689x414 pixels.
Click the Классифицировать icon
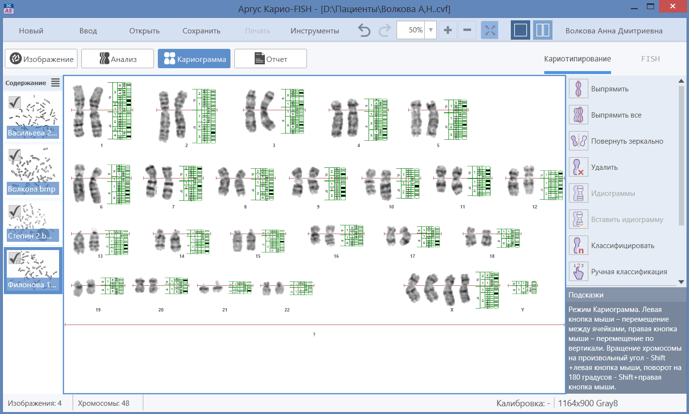[578, 246]
